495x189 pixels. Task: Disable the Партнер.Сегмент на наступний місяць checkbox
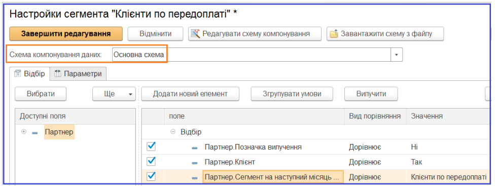[x=152, y=176]
